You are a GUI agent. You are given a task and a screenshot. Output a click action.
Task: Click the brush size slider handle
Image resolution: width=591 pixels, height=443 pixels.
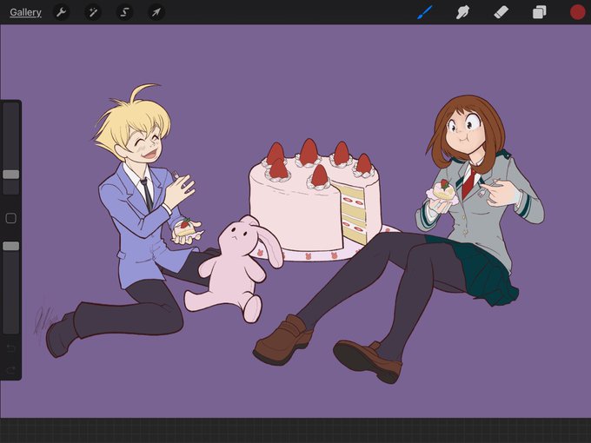[11, 175]
